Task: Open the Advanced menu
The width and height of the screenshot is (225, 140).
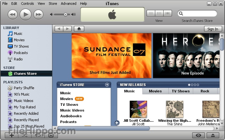Action: coord(68,4)
